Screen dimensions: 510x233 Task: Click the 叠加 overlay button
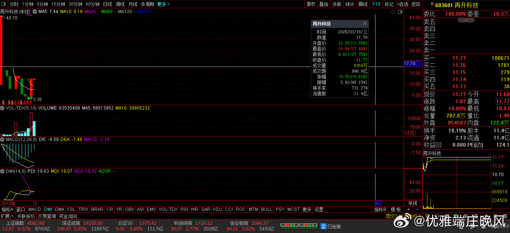tap(324, 4)
